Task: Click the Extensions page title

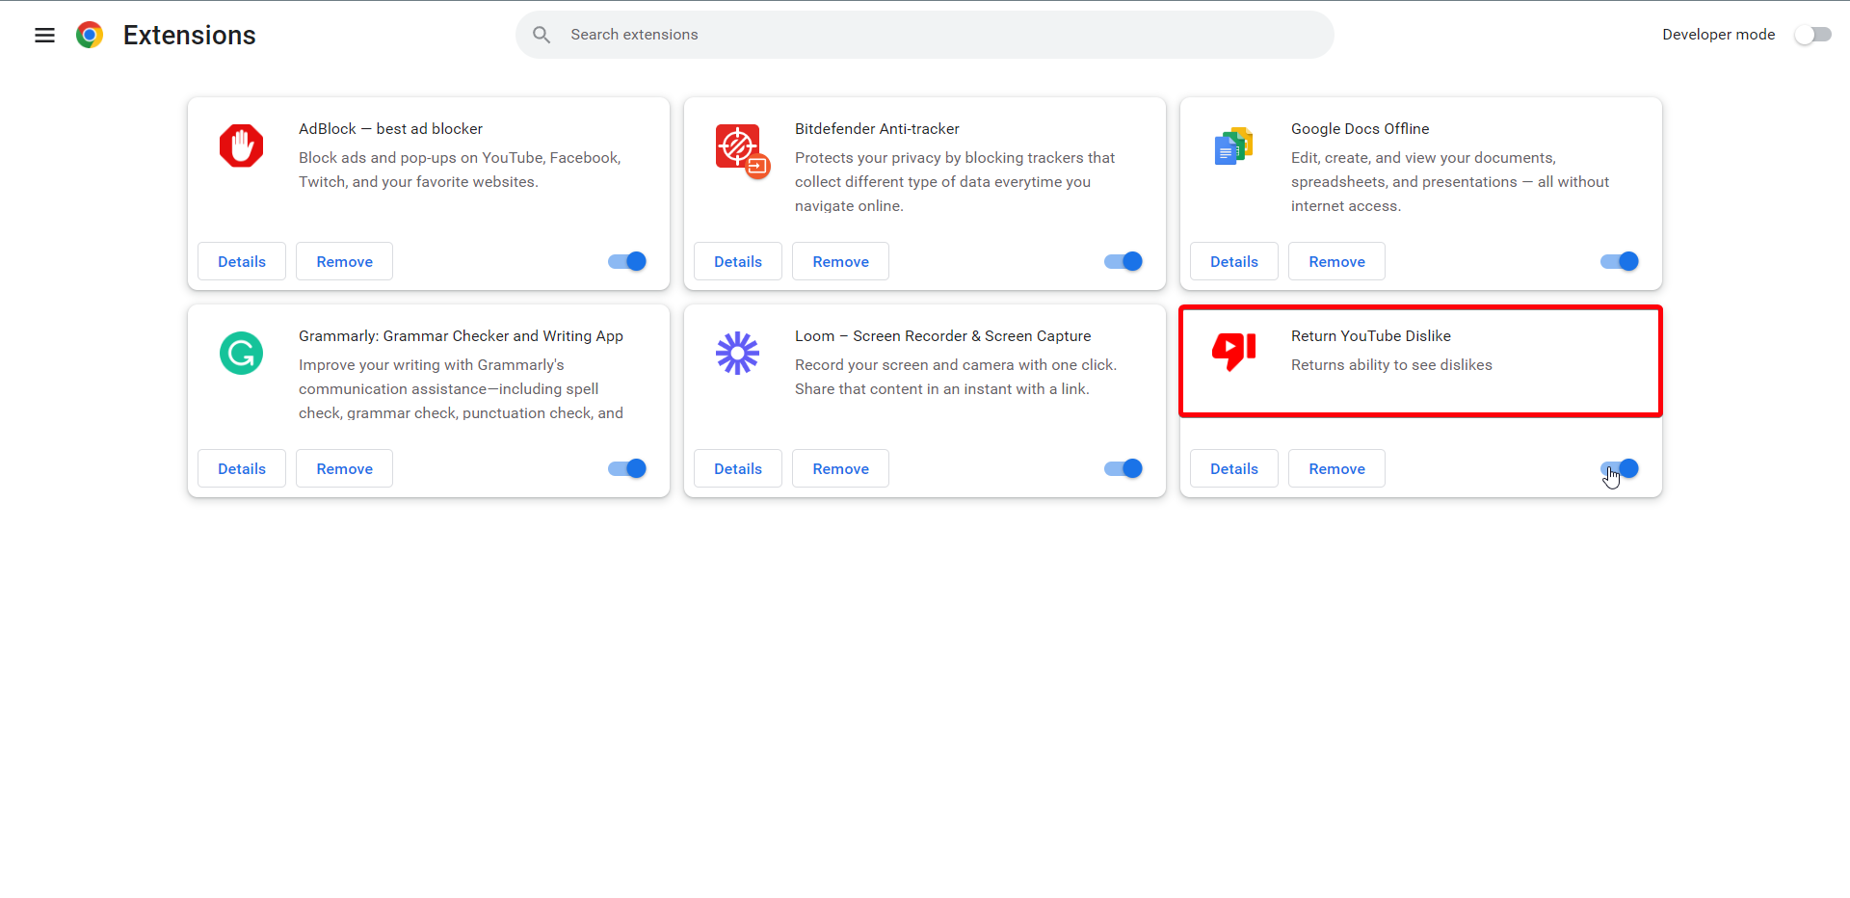Action: pyautogui.click(x=189, y=35)
